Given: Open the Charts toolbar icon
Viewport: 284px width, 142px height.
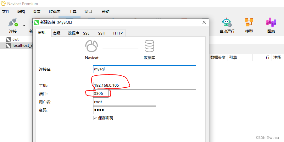Looking at the screenshot, I should (271, 22).
